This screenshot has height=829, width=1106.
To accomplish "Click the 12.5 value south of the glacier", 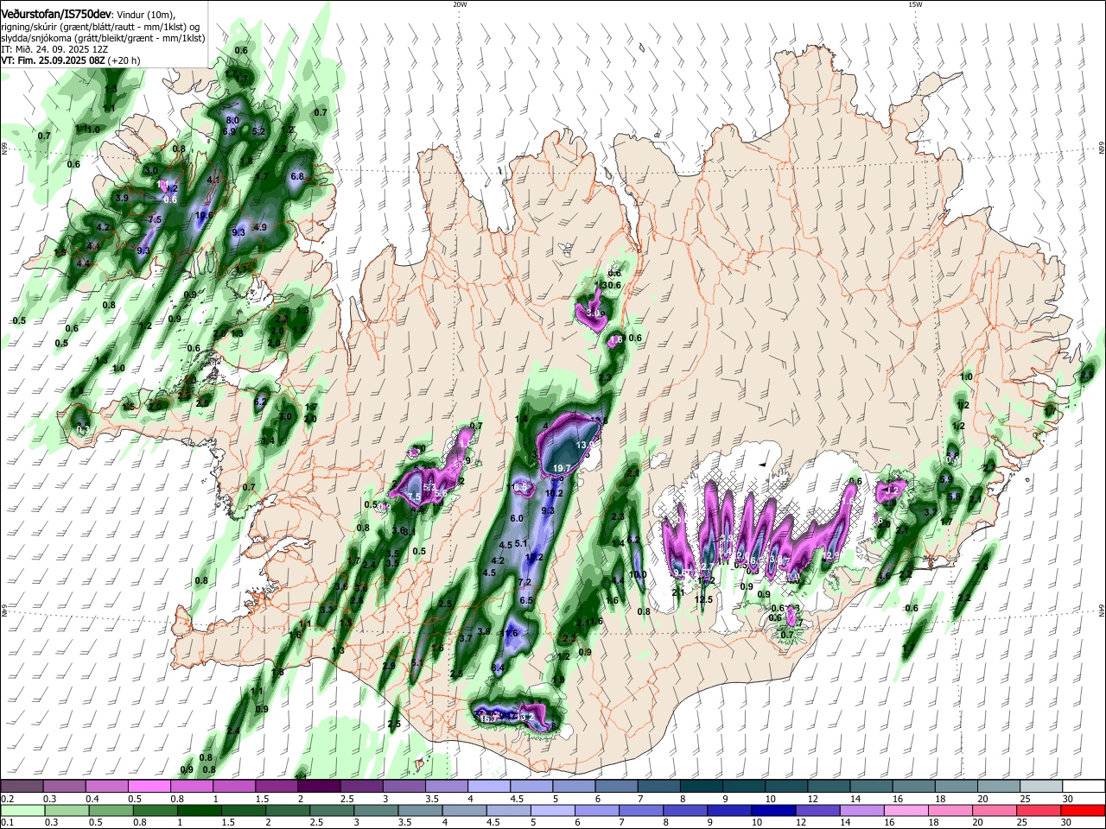I will pos(703,600).
